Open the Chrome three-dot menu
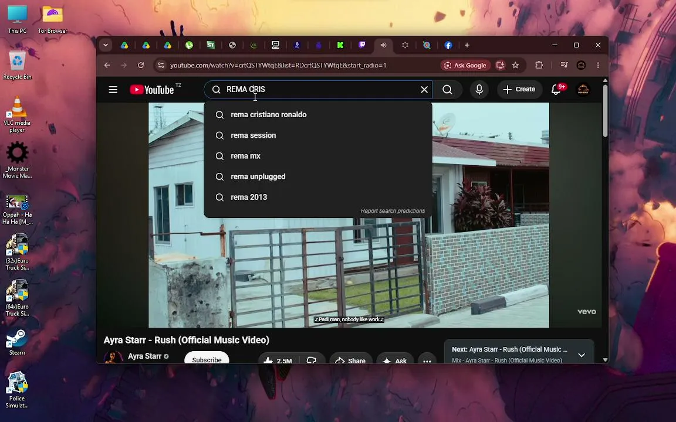 [x=598, y=65]
